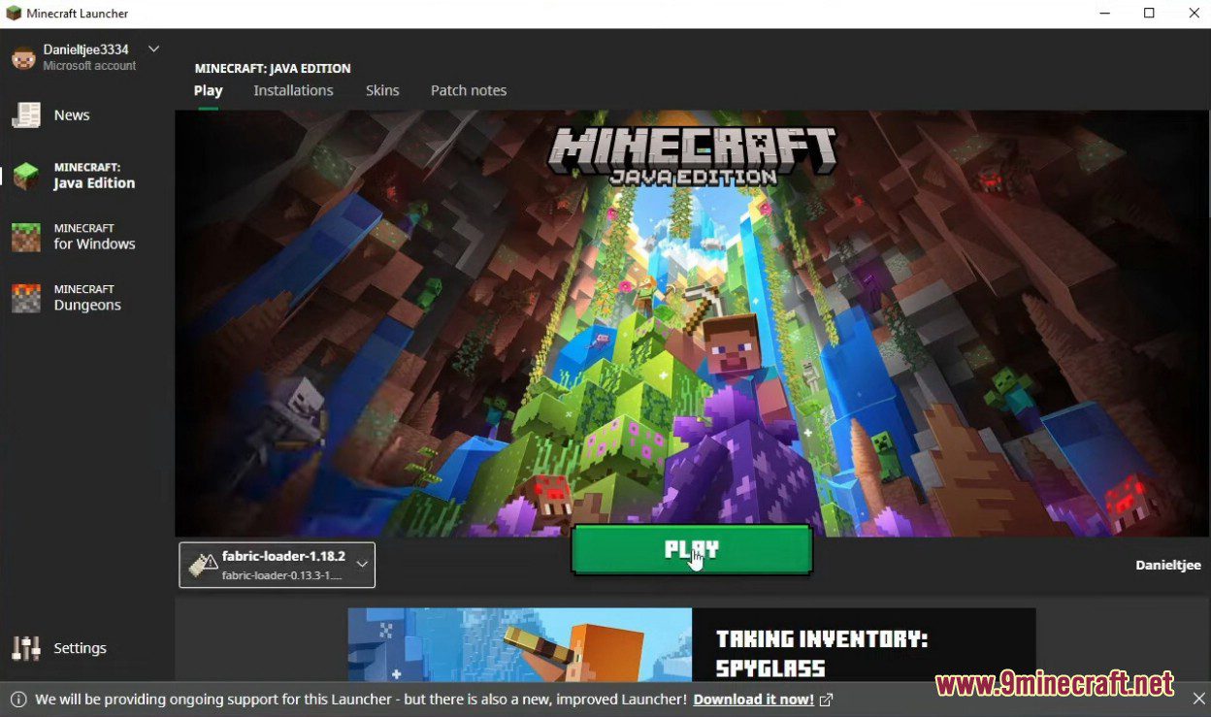
Task: Switch to the Play tab
Action: point(209,90)
